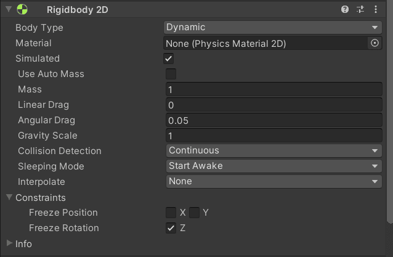Click the Gravity Scale value field
The width and height of the screenshot is (393, 257).
[274, 136]
